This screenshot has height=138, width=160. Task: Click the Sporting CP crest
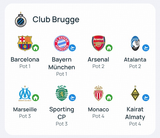tap(62, 93)
